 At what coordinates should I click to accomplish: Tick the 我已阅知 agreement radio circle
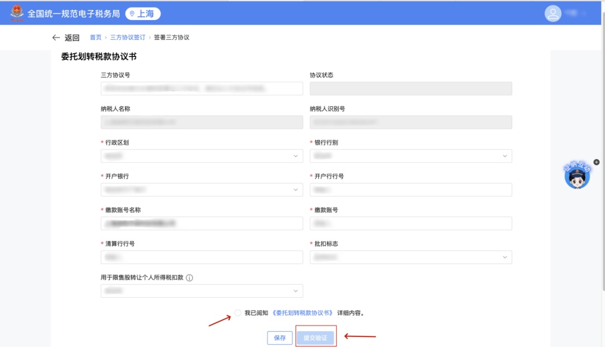pyautogui.click(x=238, y=313)
